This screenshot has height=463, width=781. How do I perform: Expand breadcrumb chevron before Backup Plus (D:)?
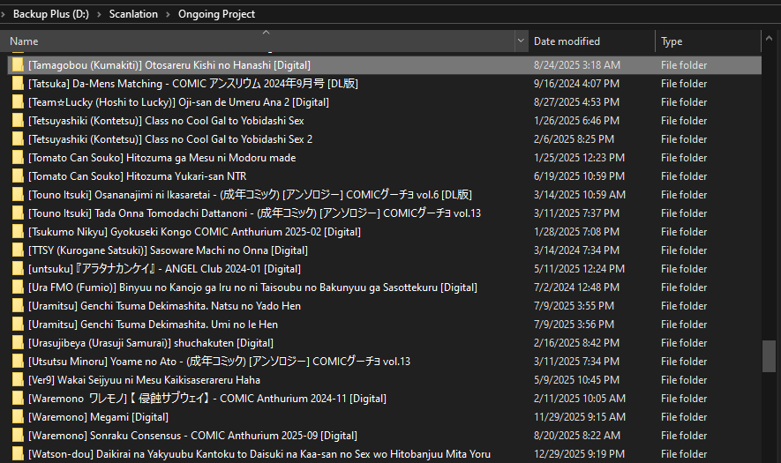(x=3, y=14)
